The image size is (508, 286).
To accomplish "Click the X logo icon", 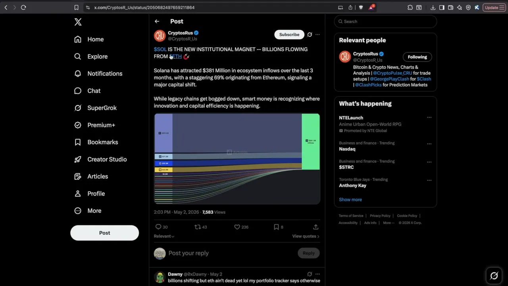I will 78,22.
